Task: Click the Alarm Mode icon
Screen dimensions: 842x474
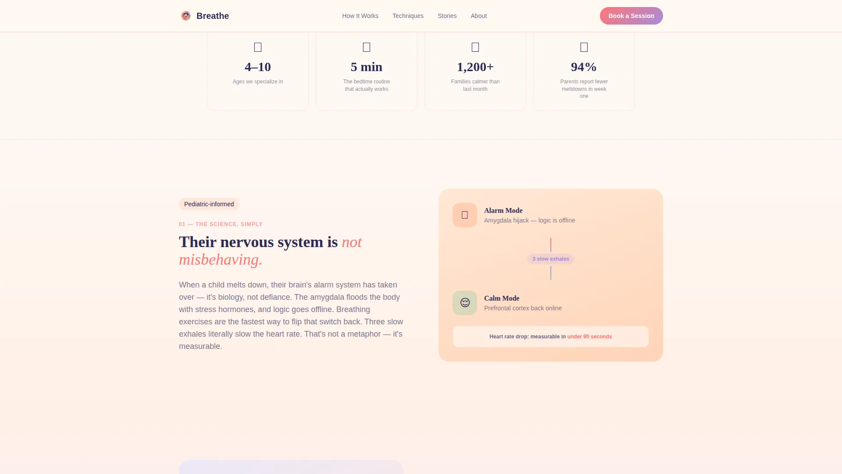Action: click(465, 215)
